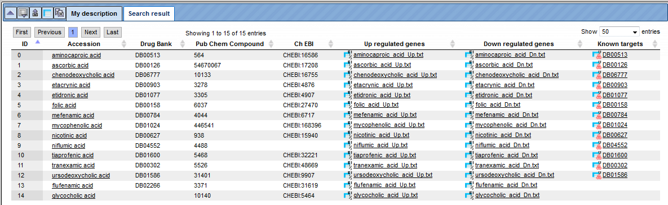Sort table by Ch EBI column
The height and width of the screenshot is (205, 668).
[x=330, y=44]
